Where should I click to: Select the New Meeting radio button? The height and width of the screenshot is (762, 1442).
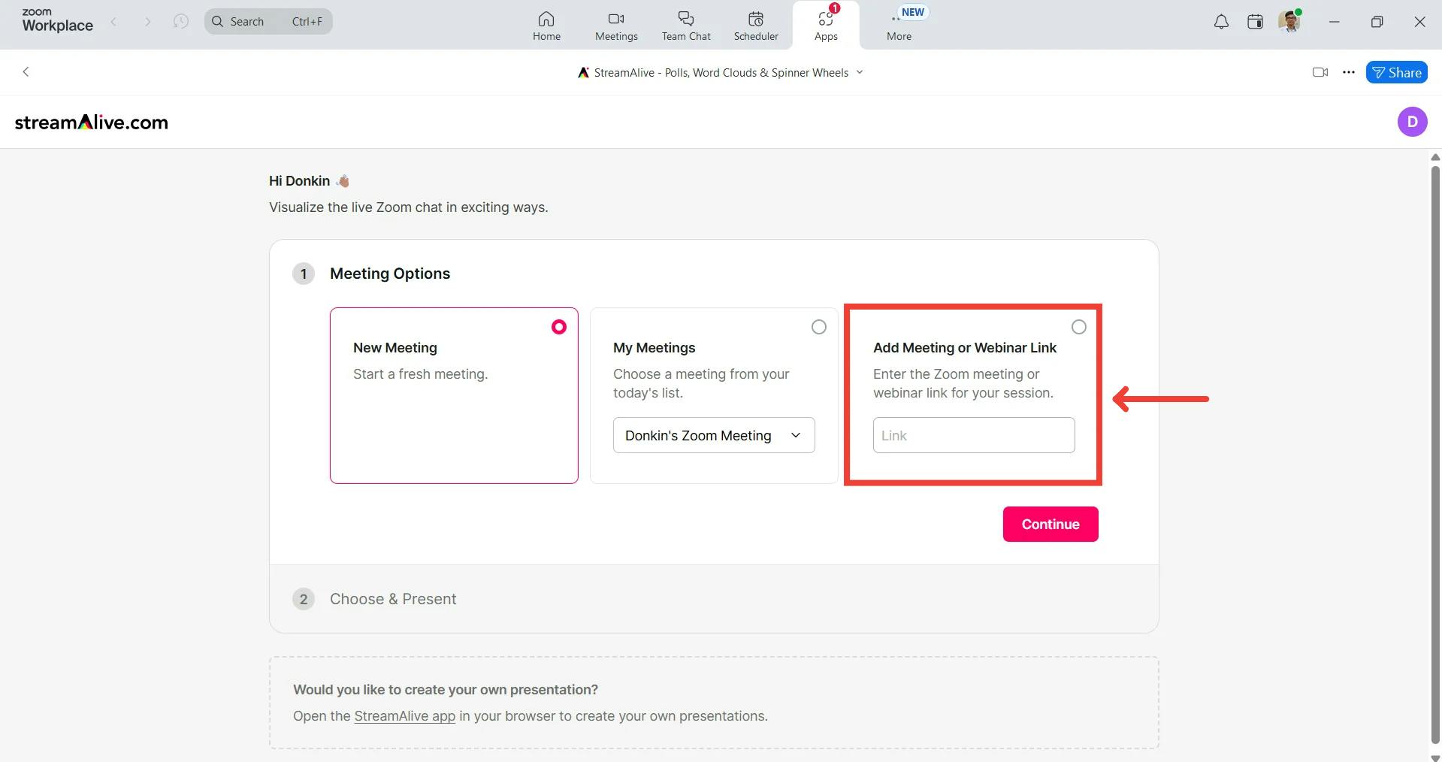559,327
